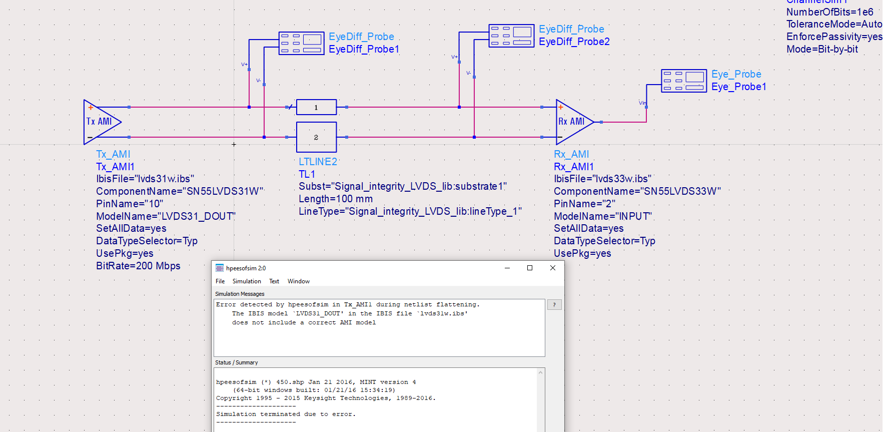Select the BitRate=200 Mbps parameter
Screen dimensions: 883x432
pyautogui.click(x=138, y=266)
